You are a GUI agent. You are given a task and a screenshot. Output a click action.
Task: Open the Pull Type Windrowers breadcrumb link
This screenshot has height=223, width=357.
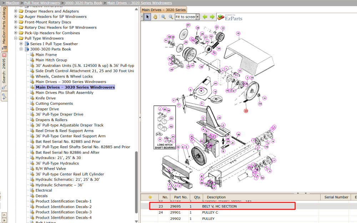[x=42, y=3]
